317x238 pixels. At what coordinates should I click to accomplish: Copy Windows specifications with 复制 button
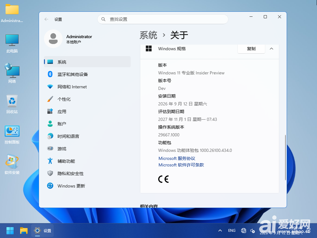coord(251,49)
